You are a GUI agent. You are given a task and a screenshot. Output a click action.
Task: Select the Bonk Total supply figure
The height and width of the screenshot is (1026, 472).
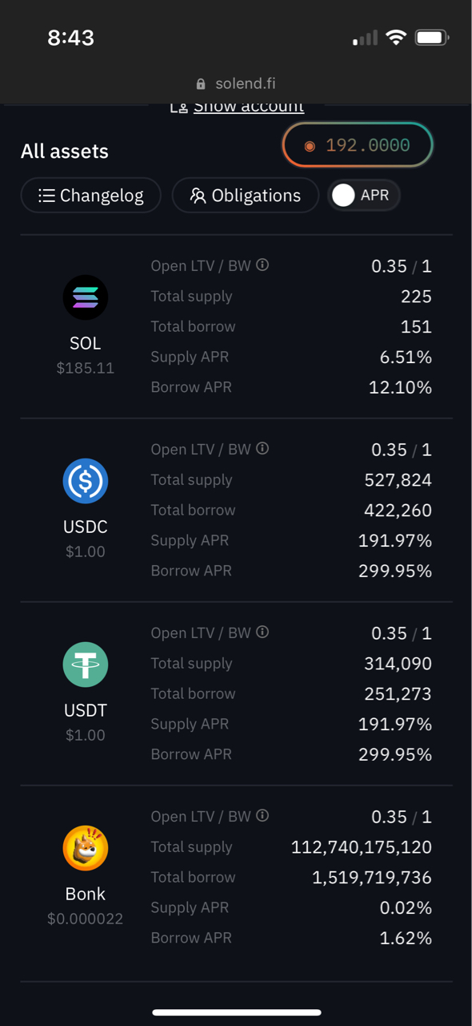coord(362,846)
